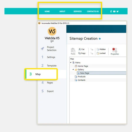The image size is (132, 132).
Task: Collapse the Gallery folder node
Action: [x=73, y=70]
